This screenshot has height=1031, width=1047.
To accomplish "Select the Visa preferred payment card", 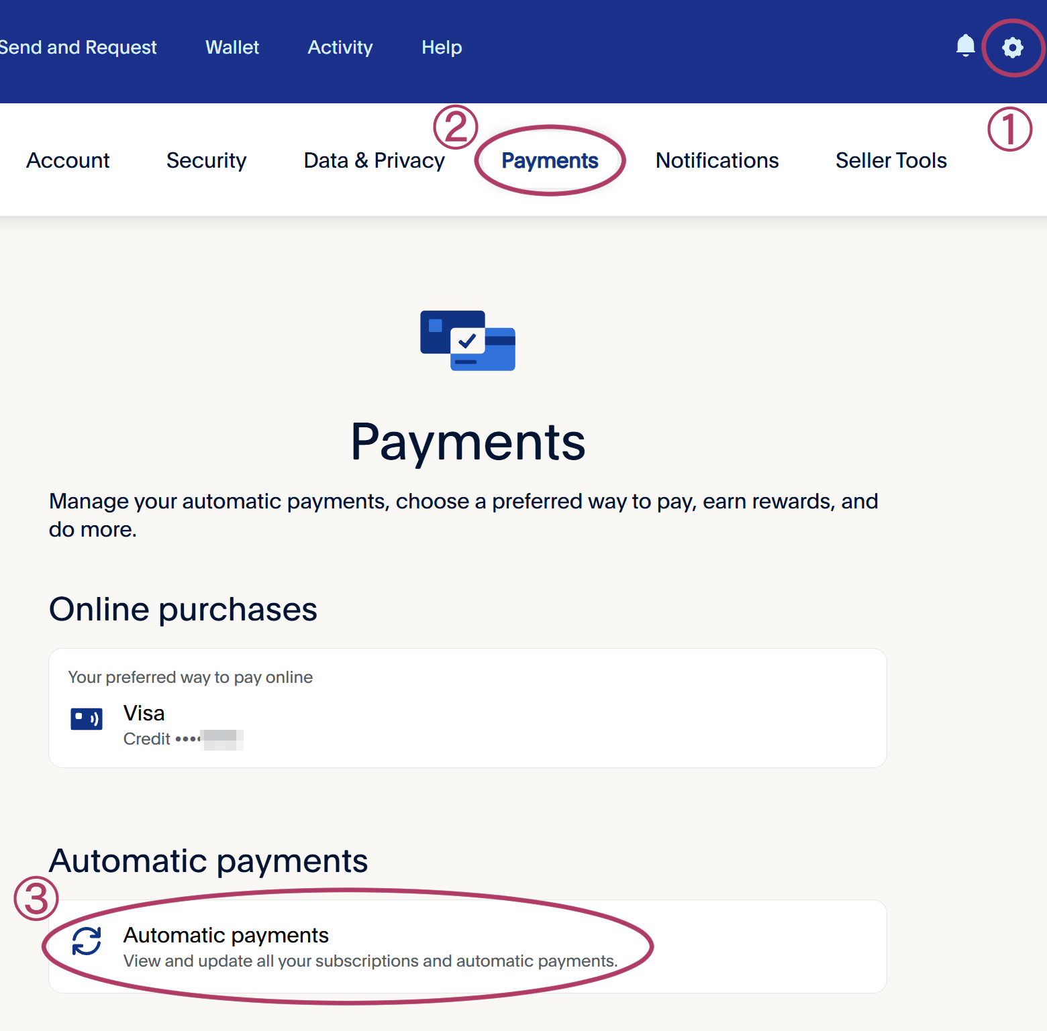I will tap(143, 712).
